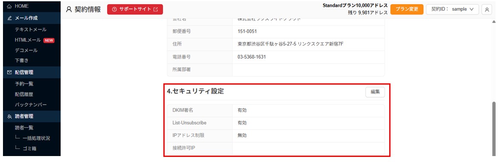The width and height of the screenshot is (499, 162).
Task: Open 予約一覧 in sidebar
Action: (x=24, y=84)
